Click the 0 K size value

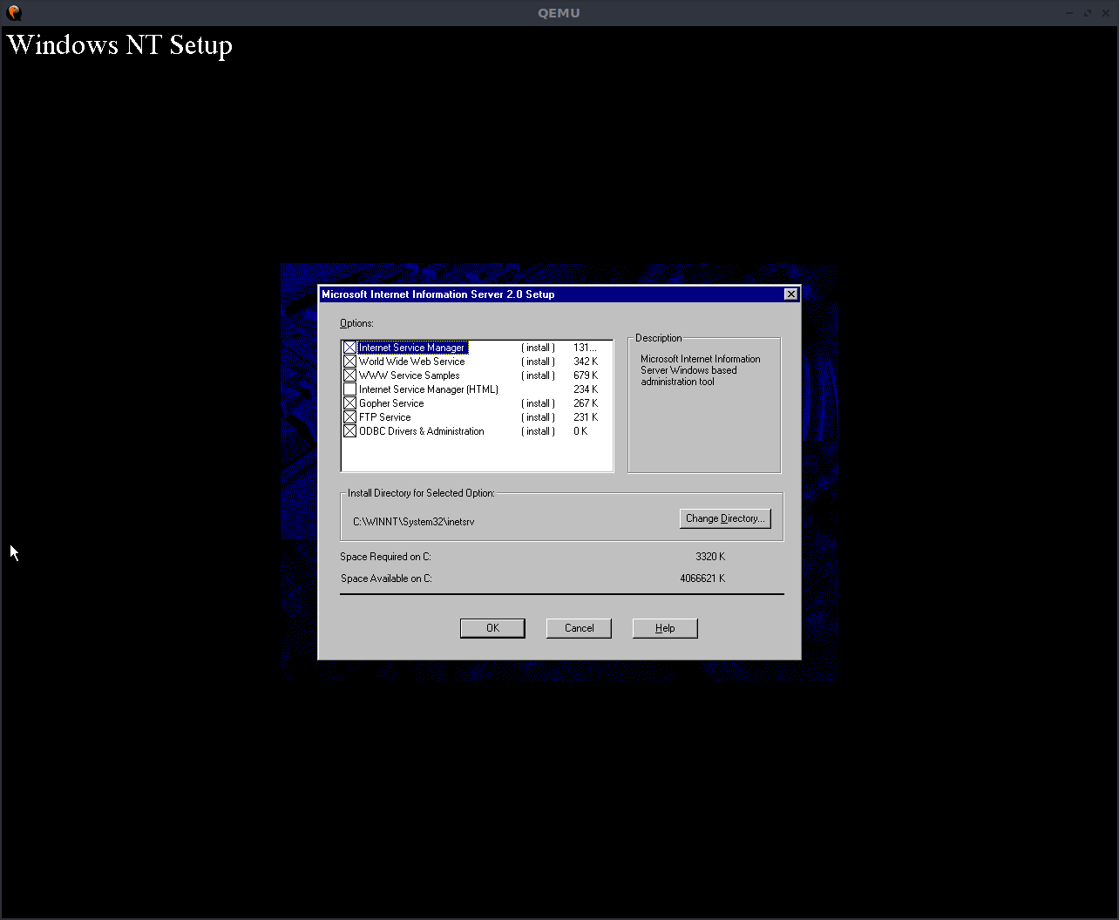pos(580,431)
